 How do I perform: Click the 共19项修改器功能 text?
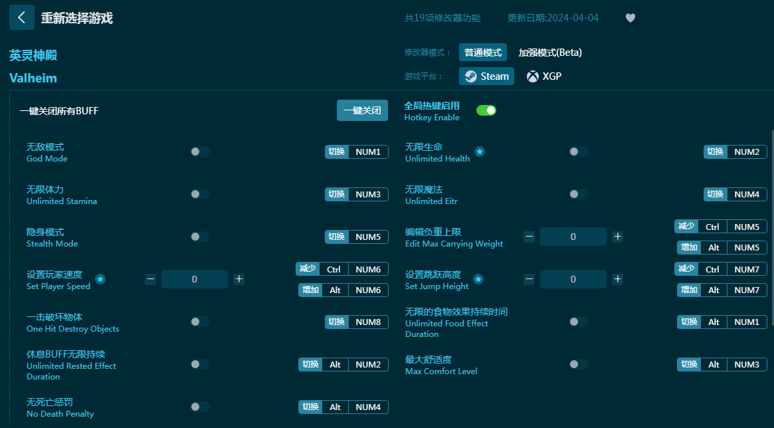442,18
